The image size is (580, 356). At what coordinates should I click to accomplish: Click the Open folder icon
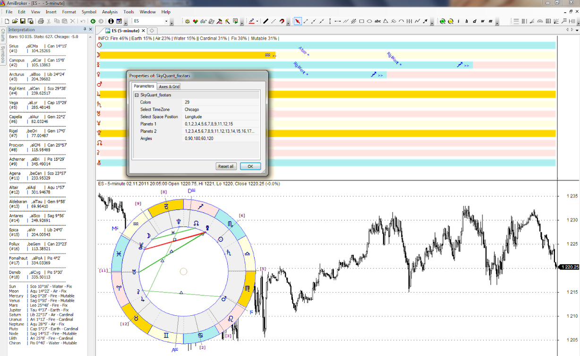(15, 21)
